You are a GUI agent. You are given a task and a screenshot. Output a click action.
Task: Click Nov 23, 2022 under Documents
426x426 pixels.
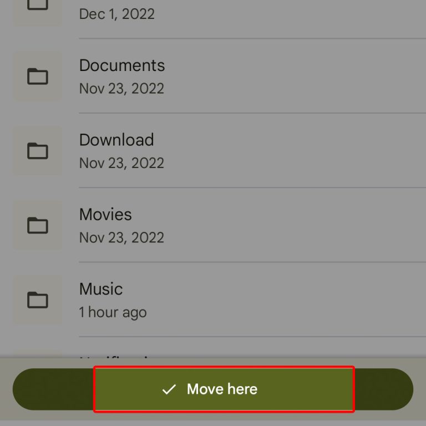coord(121,89)
